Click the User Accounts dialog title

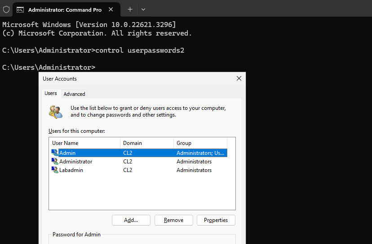pyautogui.click(x=60, y=79)
